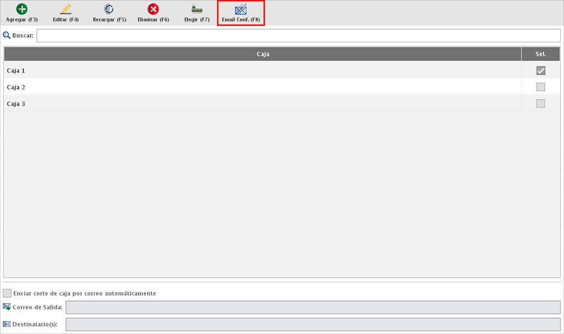Click into the Buscar search field
Screen dimensions: 564x334
point(297,36)
